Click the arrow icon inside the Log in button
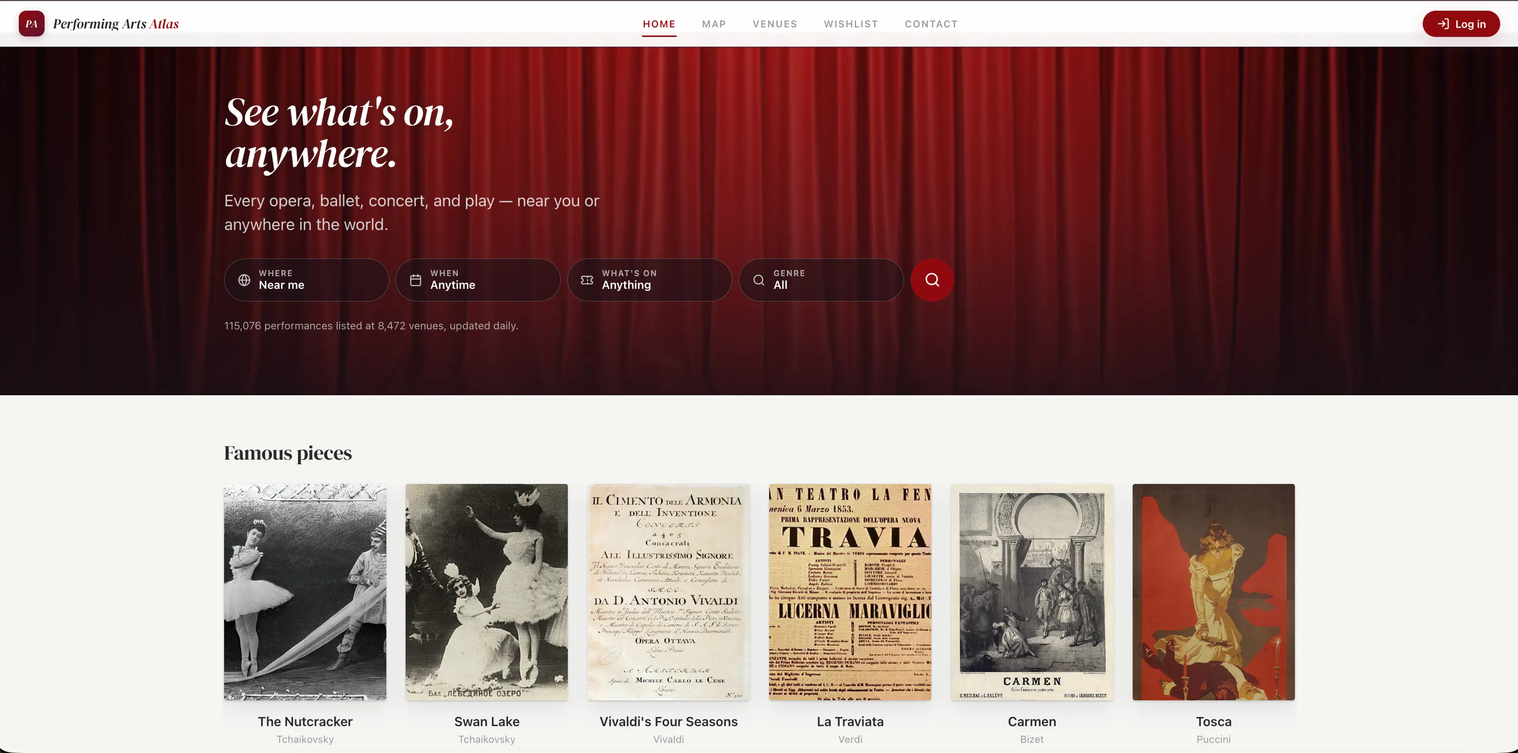1518x753 pixels. tap(1443, 24)
